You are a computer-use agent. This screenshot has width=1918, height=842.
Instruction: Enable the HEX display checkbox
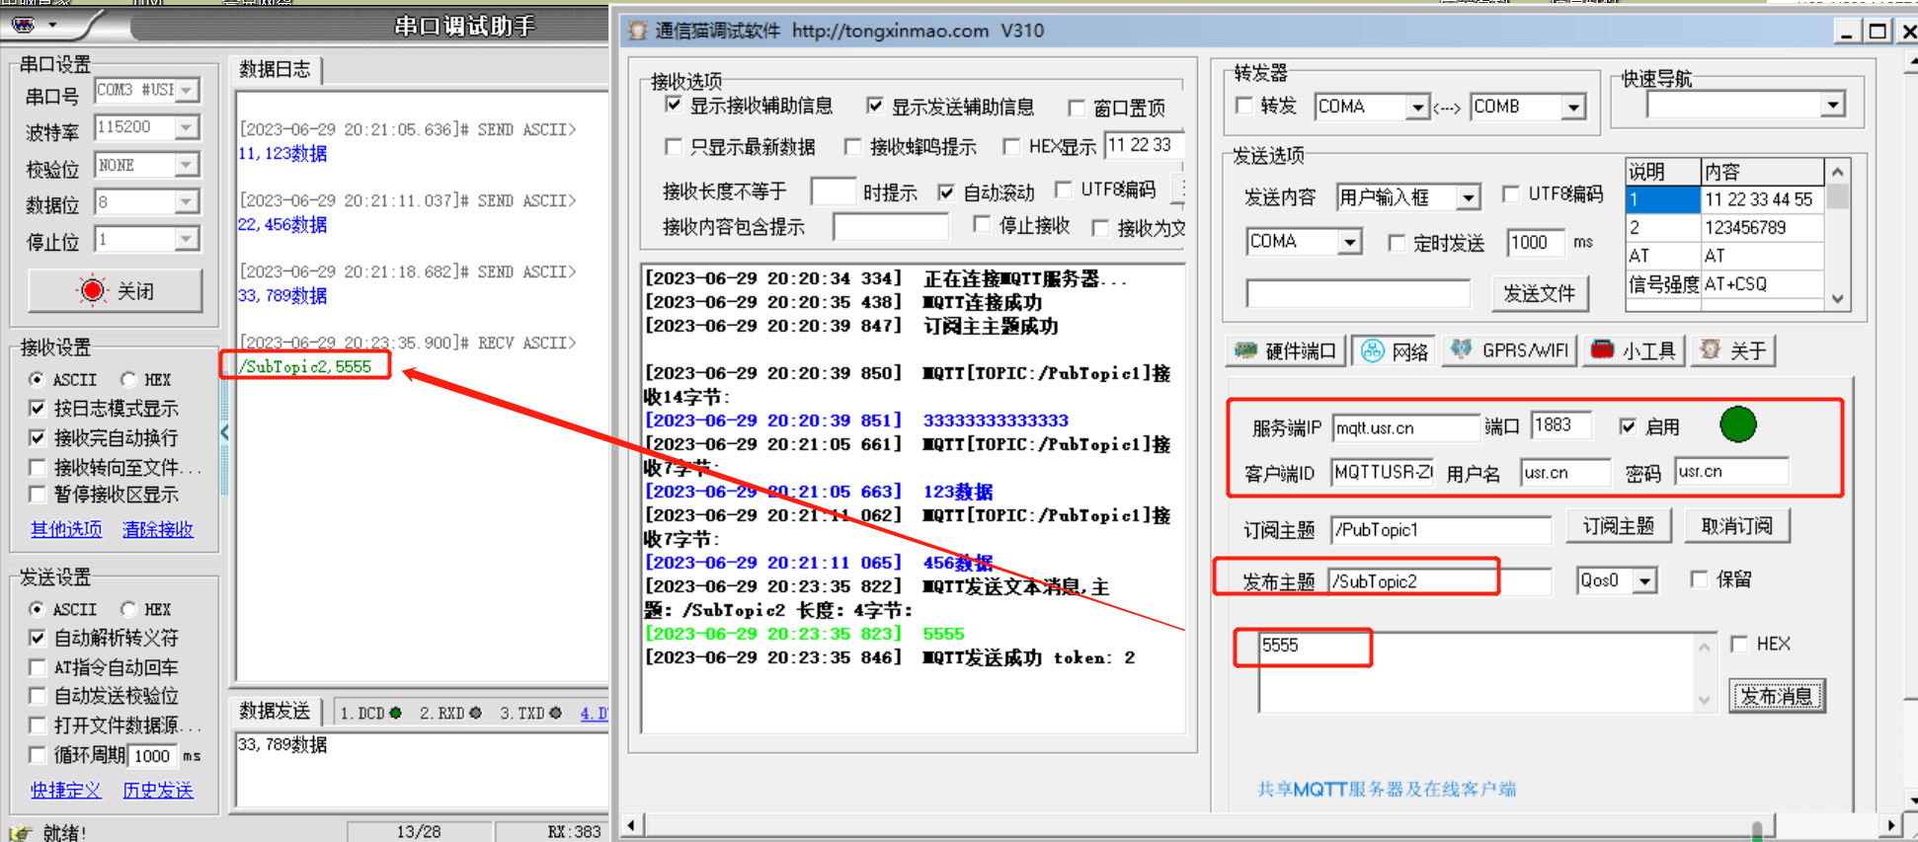[1011, 146]
